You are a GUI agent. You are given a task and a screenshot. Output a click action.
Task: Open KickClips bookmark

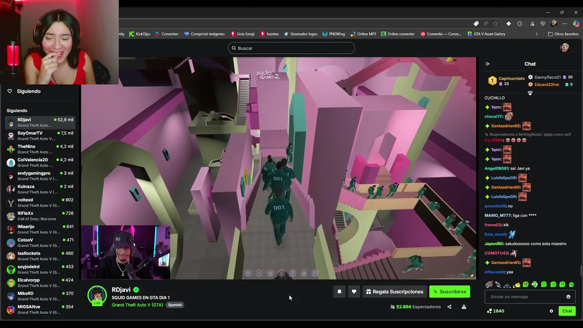pyautogui.click(x=139, y=34)
